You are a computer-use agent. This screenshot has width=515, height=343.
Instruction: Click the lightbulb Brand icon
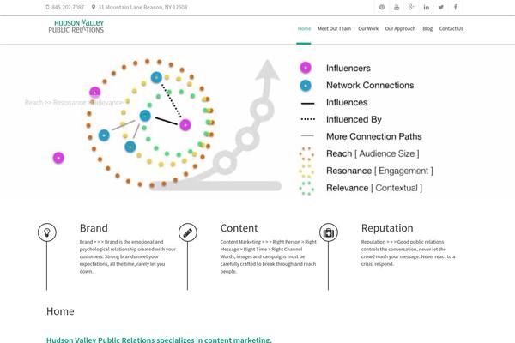click(47, 232)
